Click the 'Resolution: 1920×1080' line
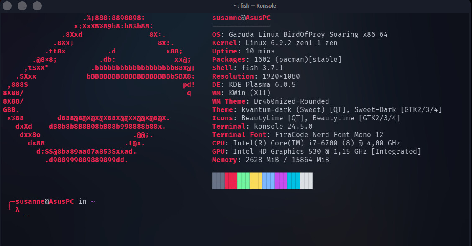 click(256, 76)
